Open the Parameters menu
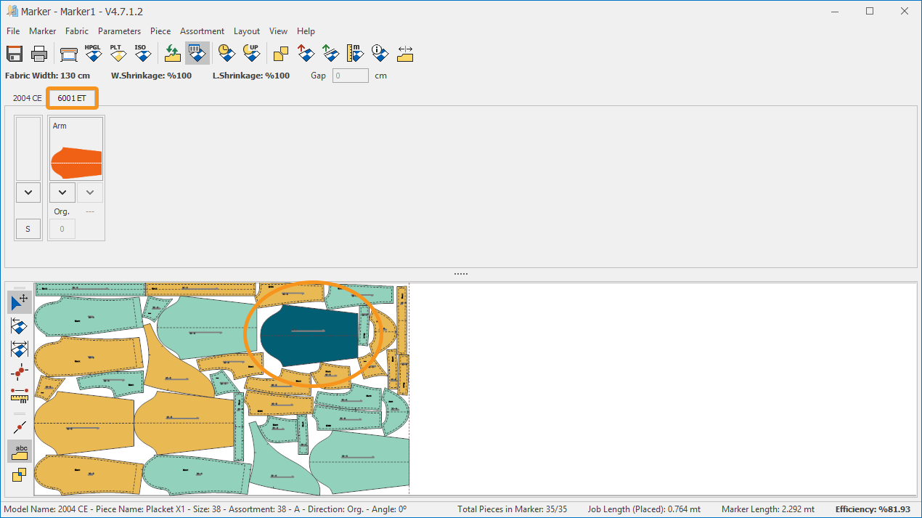This screenshot has width=922, height=518. coord(119,31)
